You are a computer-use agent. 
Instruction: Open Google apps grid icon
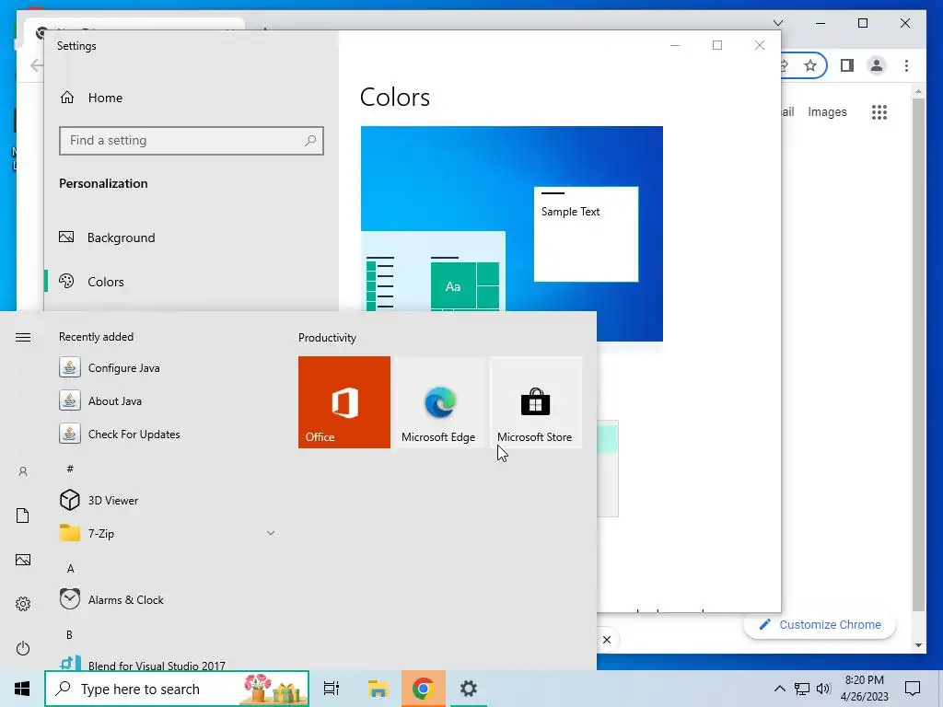point(879,111)
